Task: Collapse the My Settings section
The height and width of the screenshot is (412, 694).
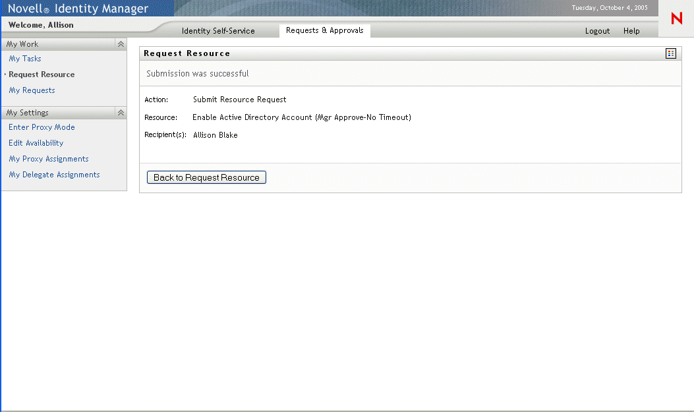Action: (x=121, y=113)
